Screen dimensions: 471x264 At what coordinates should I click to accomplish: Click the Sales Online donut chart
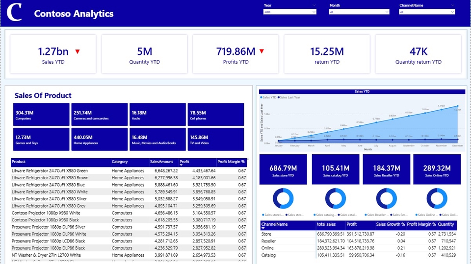(437, 199)
